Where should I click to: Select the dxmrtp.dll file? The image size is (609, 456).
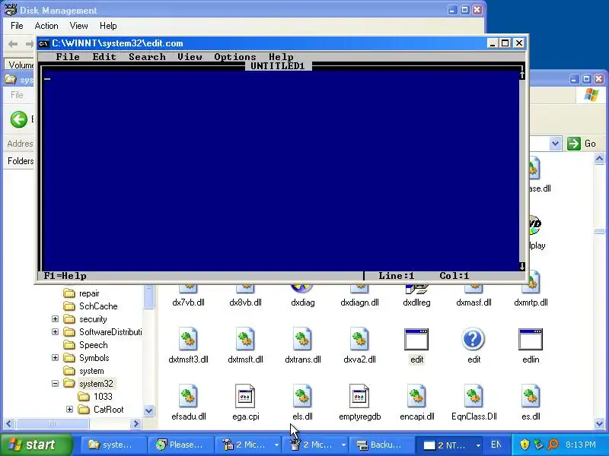tap(531, 302)
